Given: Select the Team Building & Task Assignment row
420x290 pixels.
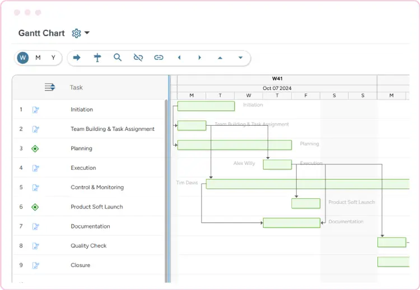Looking at the screenshot, I should point(88,129).
